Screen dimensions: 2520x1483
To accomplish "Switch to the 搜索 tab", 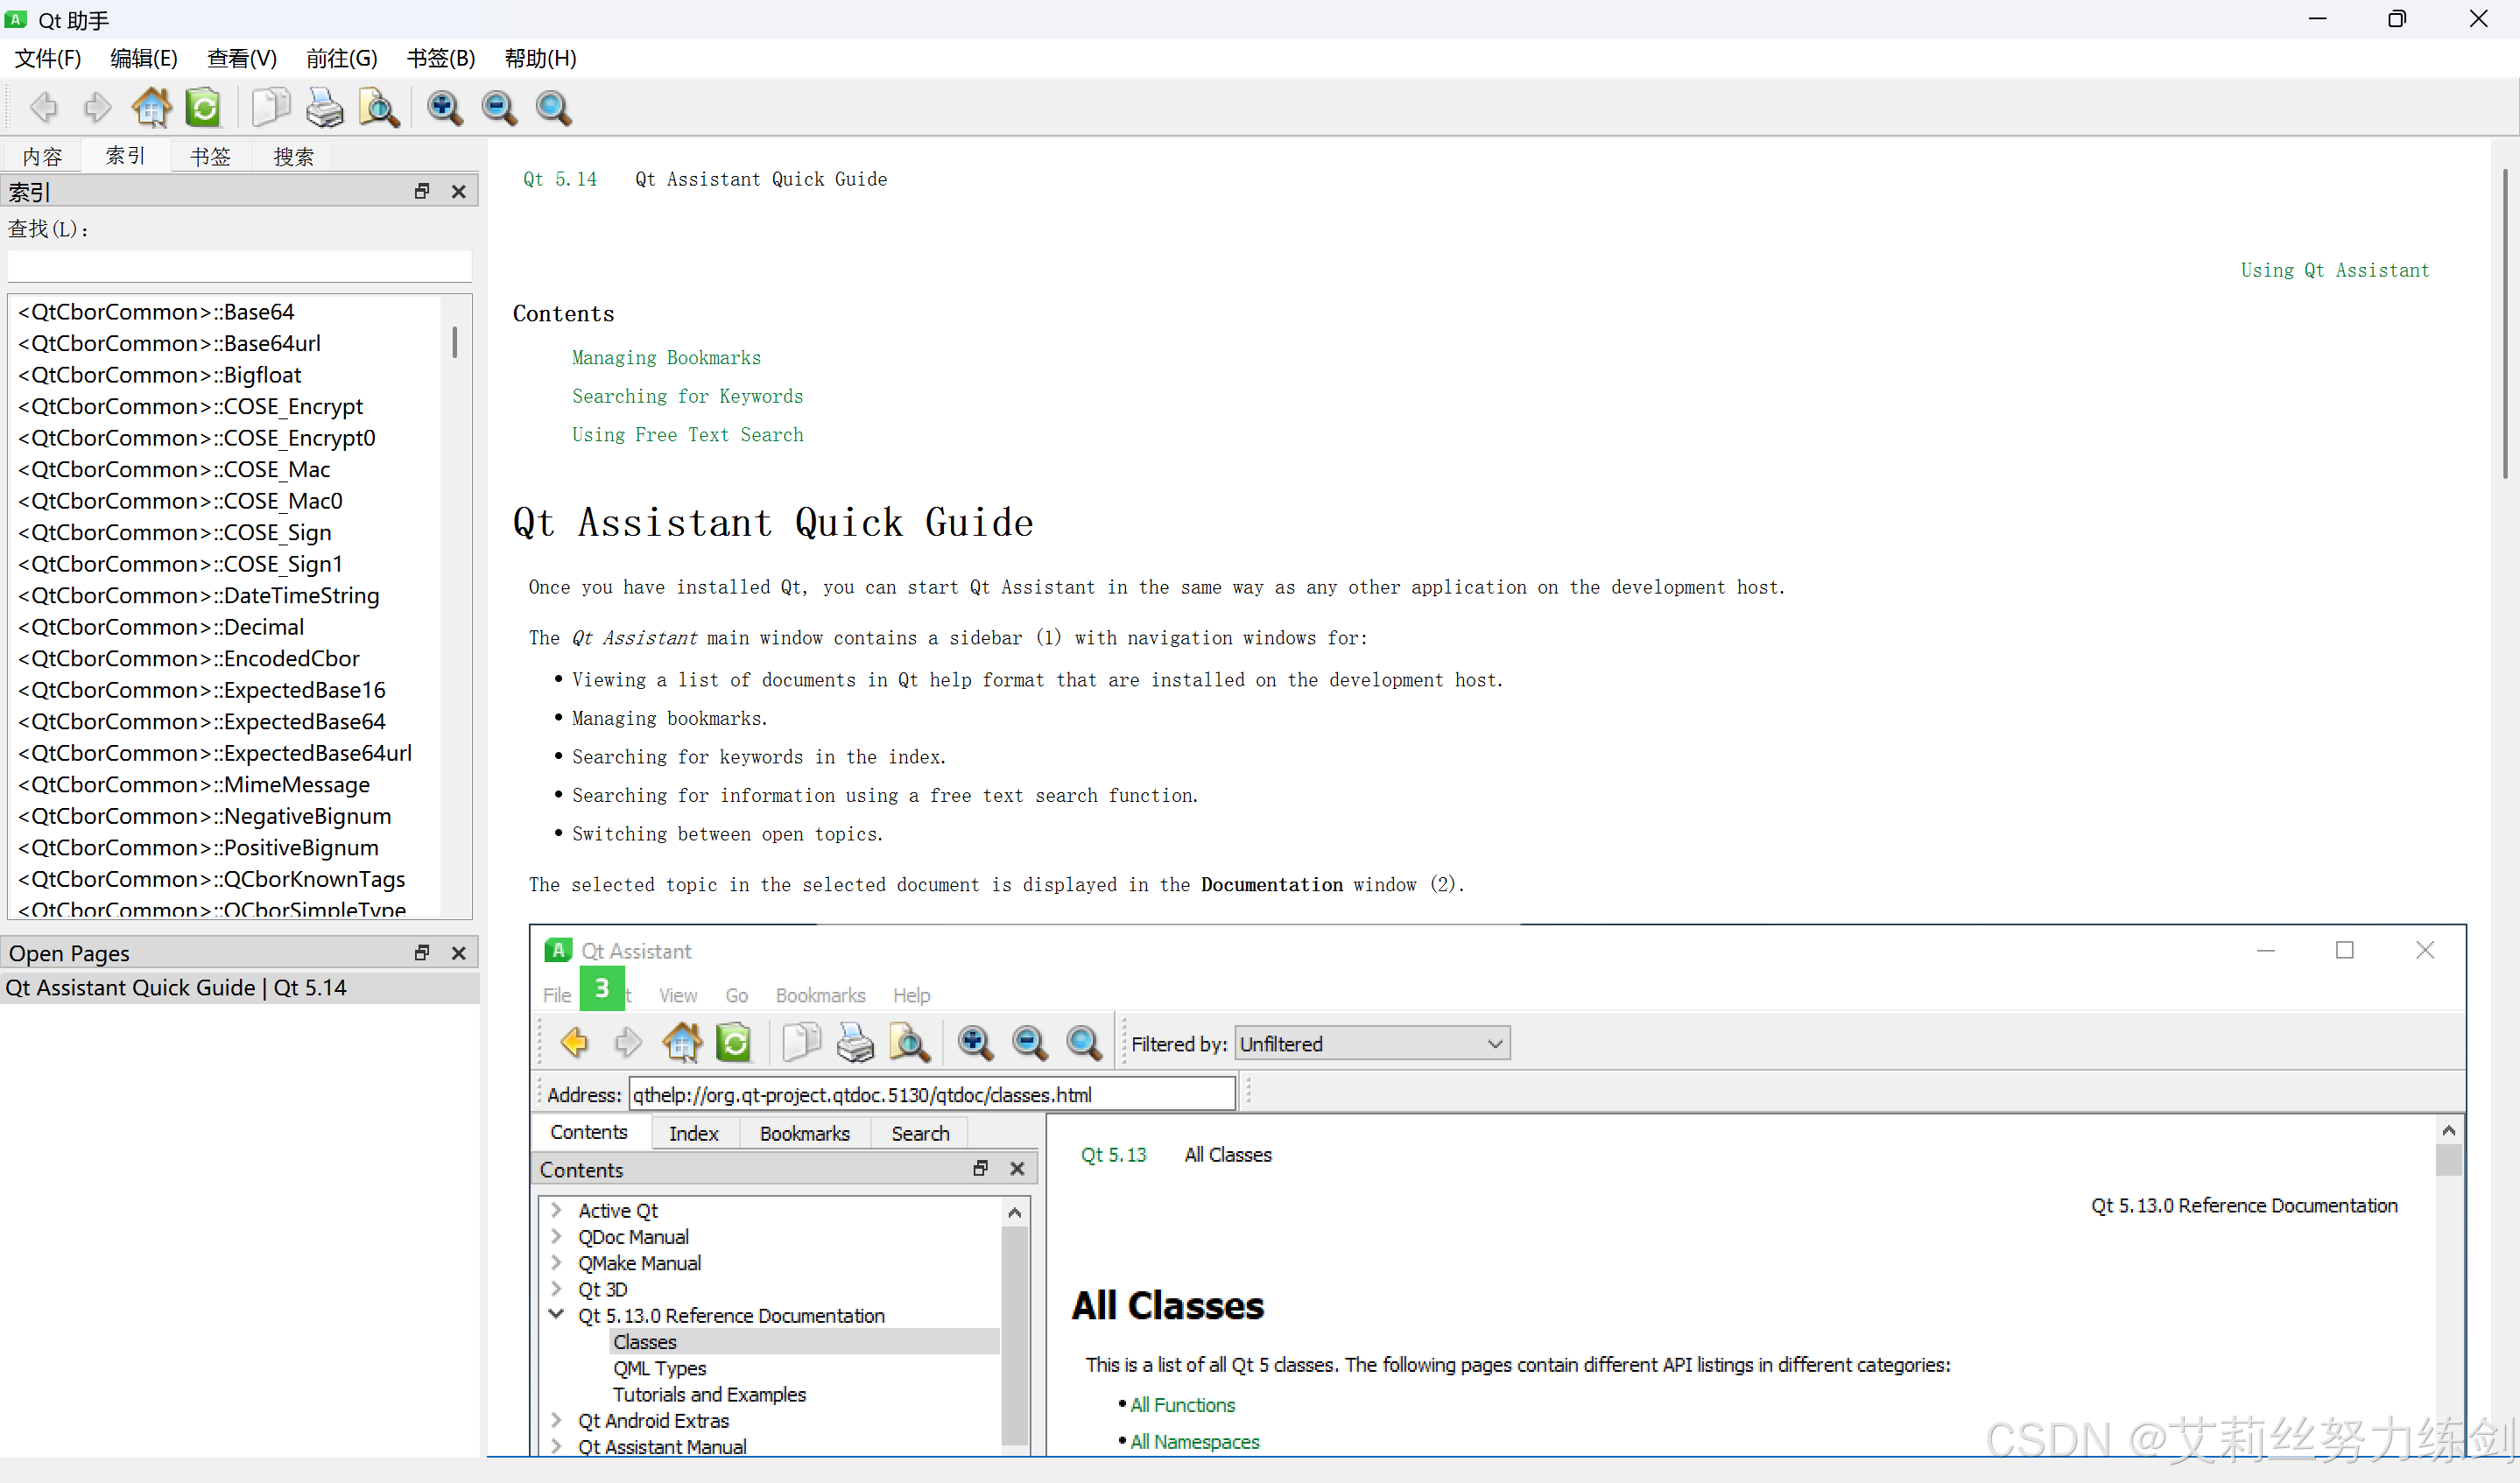I will 293,156.
